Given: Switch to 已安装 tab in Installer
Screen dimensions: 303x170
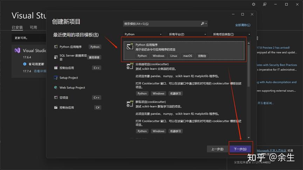Looking at the screenshot, I should click(x=17, y=27).
